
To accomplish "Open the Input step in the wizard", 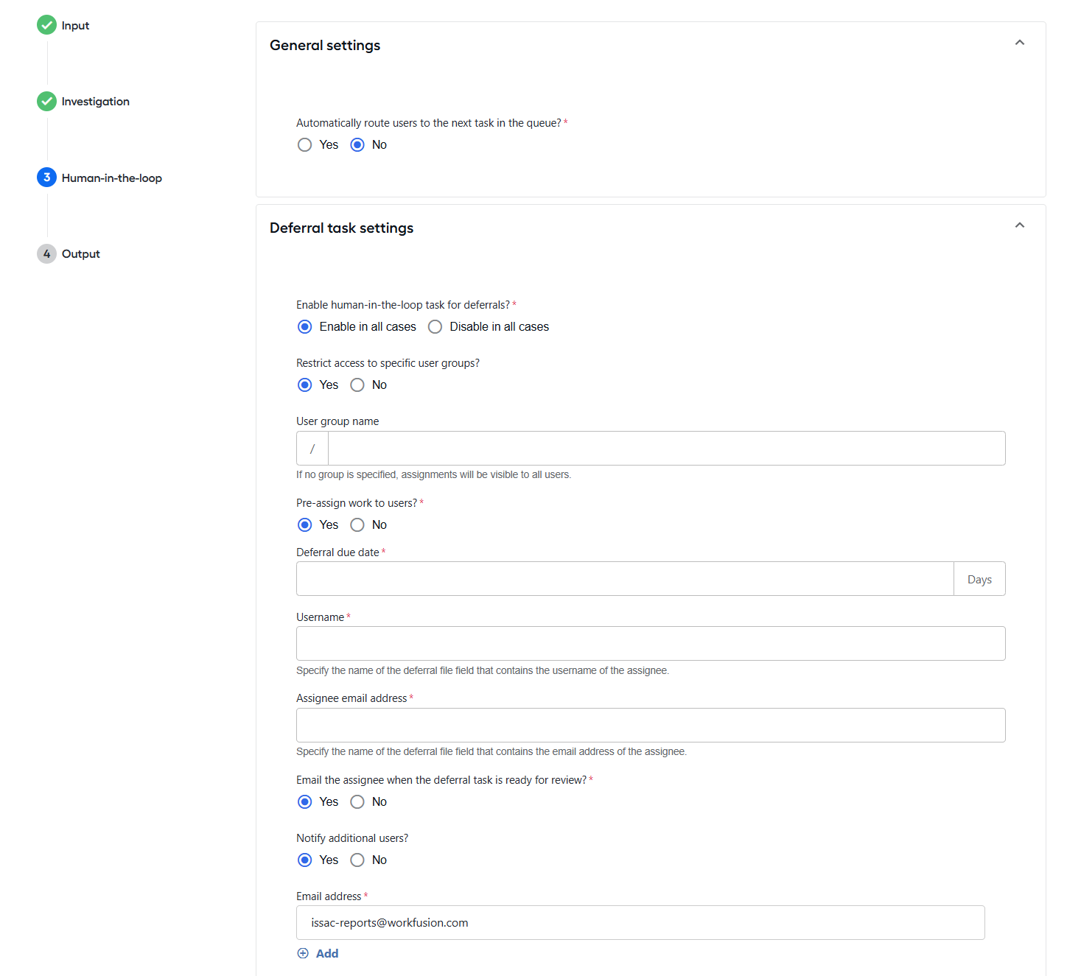I will point(75,26).
